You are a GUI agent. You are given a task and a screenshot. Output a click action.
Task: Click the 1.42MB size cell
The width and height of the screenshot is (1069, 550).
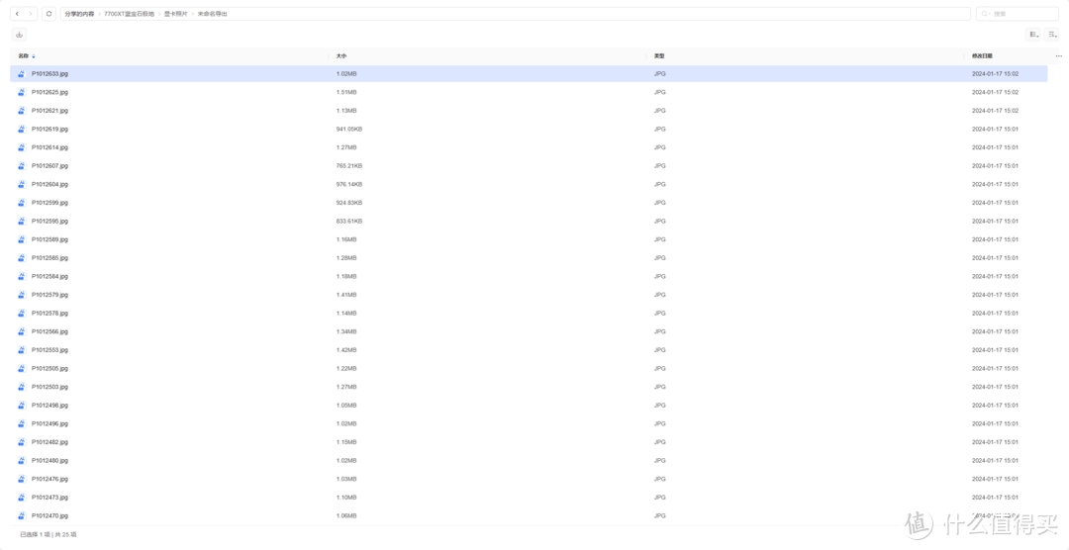pyautogui.click(x=346, y=349)
